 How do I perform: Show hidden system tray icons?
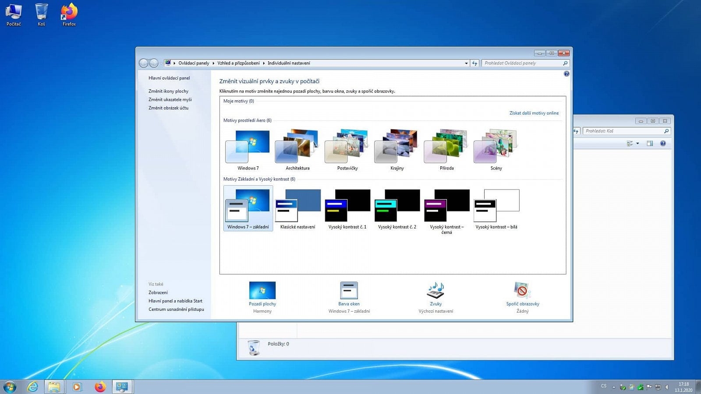614,387
